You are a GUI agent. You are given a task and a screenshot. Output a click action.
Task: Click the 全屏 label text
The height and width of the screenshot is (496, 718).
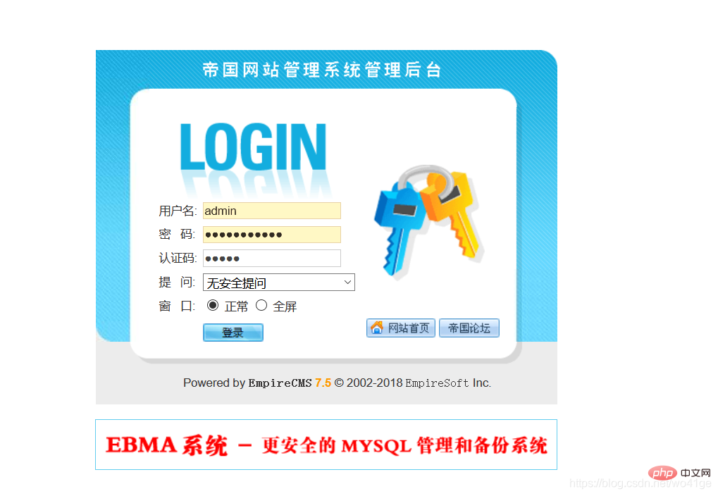[x=285, y=306]
